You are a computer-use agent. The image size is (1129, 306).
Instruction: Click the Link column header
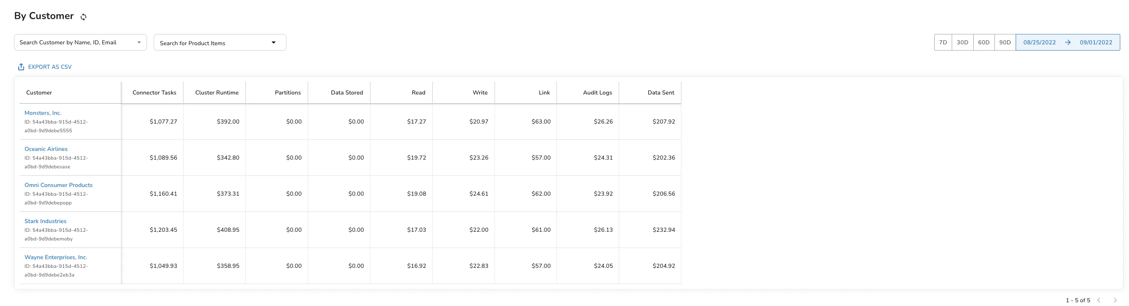pyautogui.click(x=526, y=92)
